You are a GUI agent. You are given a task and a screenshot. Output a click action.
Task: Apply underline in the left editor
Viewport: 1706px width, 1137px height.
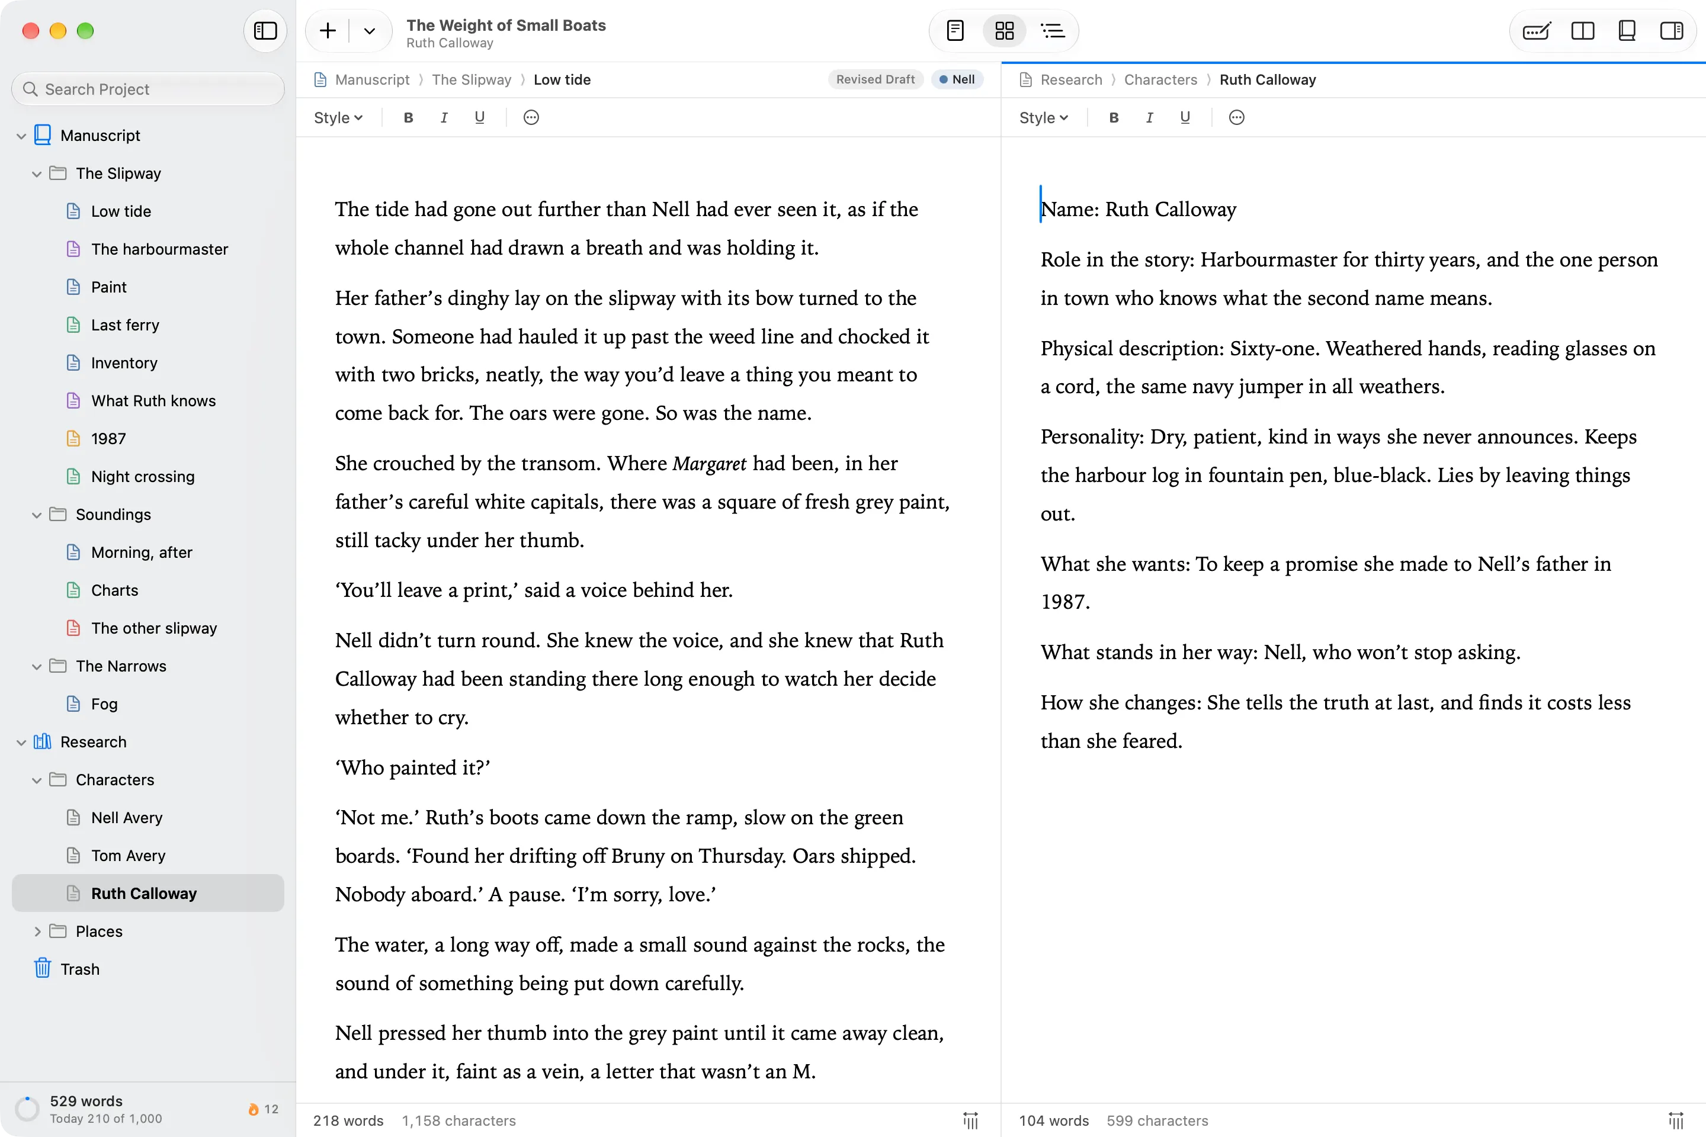point(479,117)
